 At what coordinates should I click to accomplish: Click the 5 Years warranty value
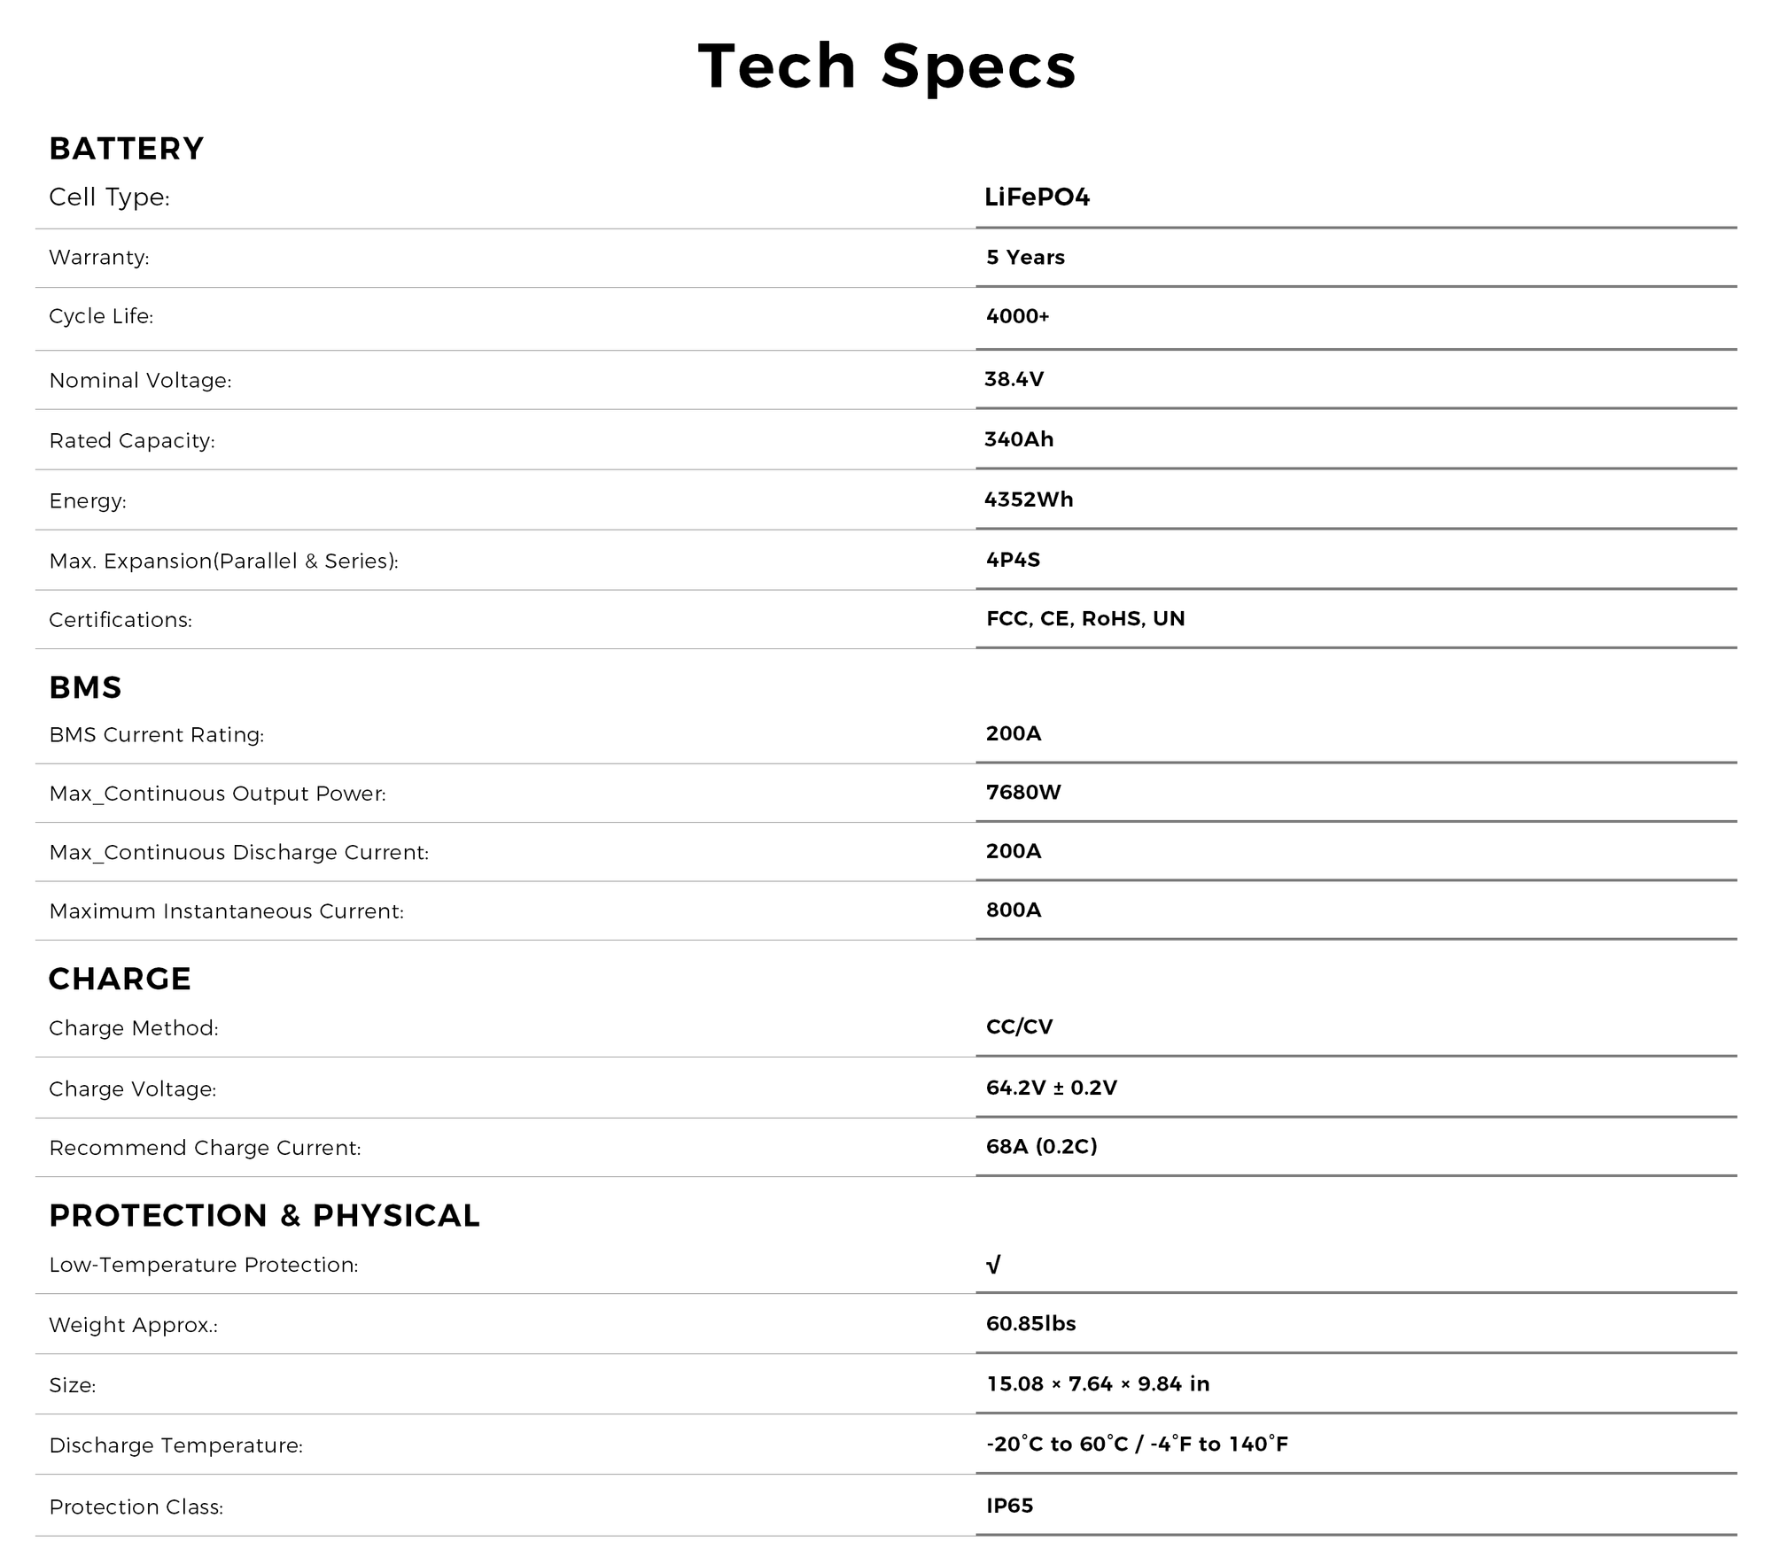[x=1025, y=258]
